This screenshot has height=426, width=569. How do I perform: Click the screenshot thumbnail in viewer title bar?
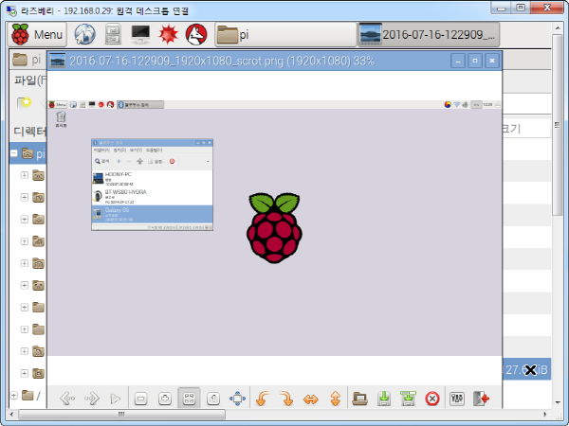coord(57,61)
